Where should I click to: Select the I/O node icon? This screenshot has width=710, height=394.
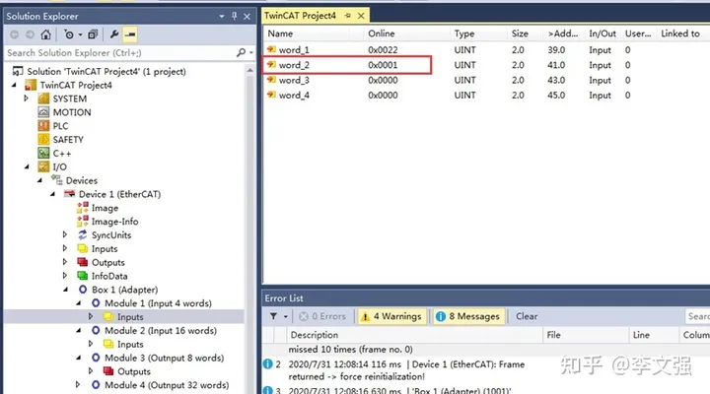(x=44, y=166)
